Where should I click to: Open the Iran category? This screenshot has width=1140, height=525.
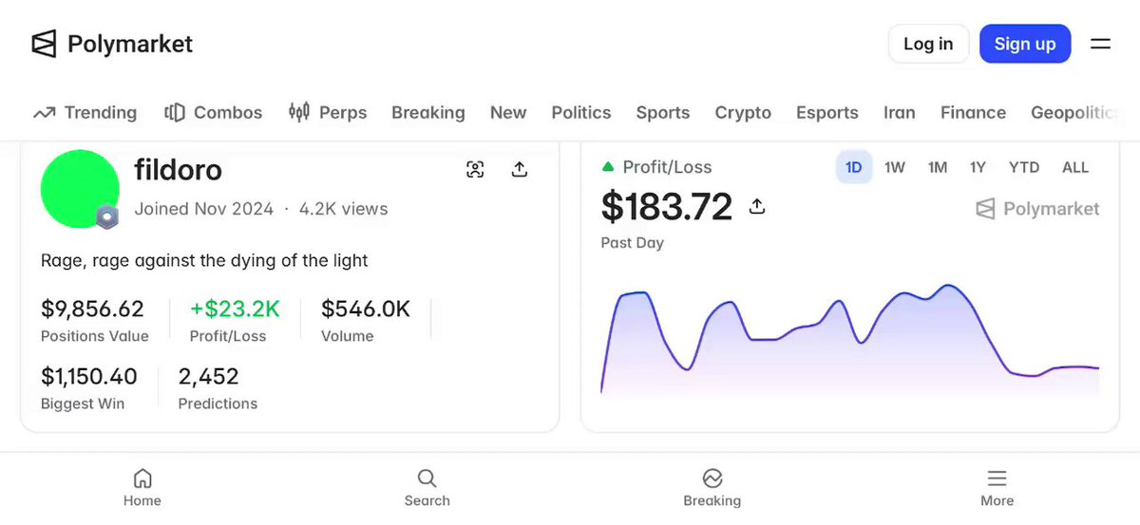900,112
